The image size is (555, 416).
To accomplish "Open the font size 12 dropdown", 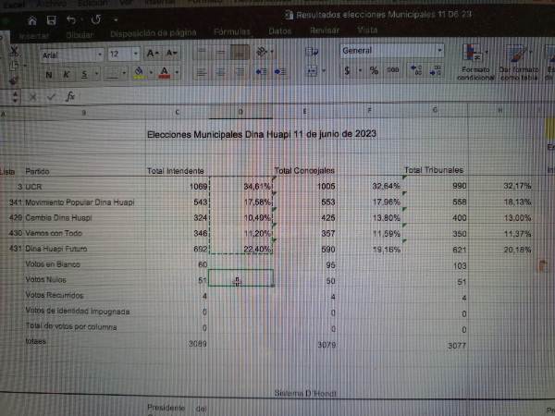I will [136, 55].
